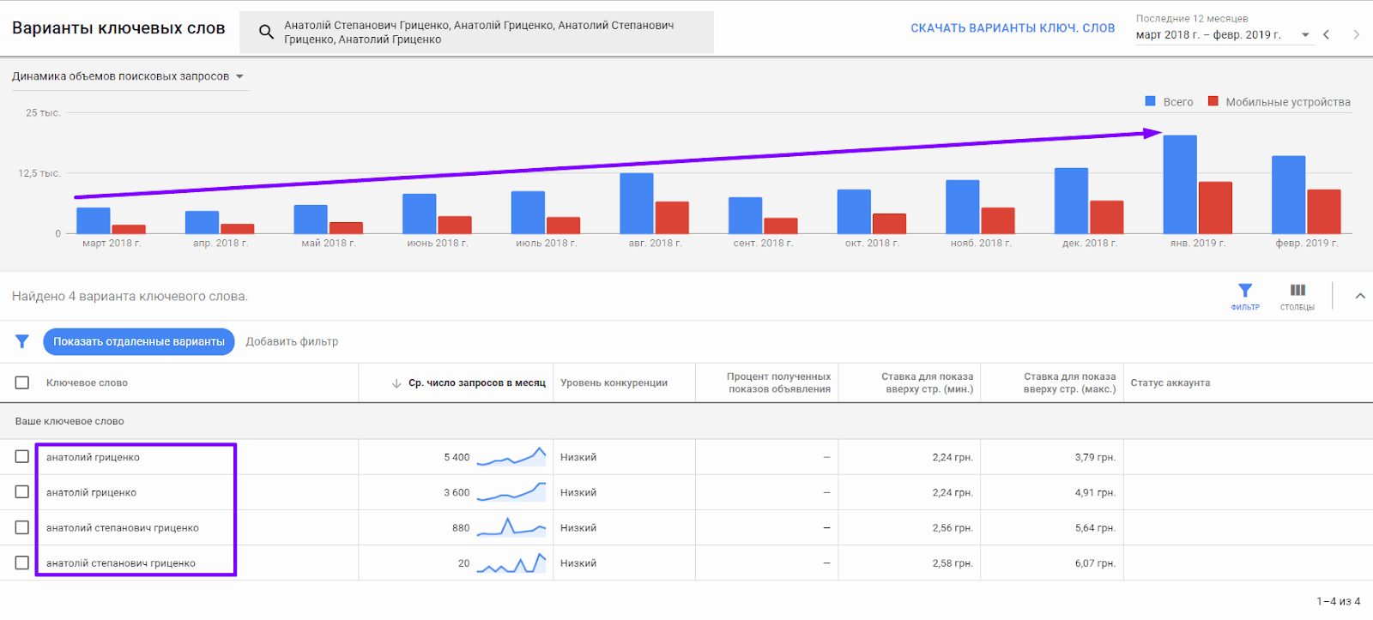The height and width of the screenshot is (620, 1373).
Task: Sort by Ставка вверху стр. (мин.) header
Action: click(927, 382)
